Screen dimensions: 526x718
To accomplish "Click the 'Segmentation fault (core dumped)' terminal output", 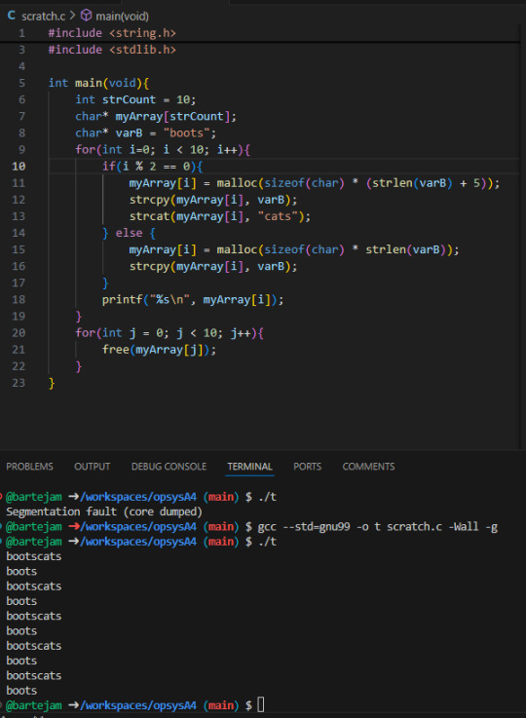I will (x=104, y=511).
